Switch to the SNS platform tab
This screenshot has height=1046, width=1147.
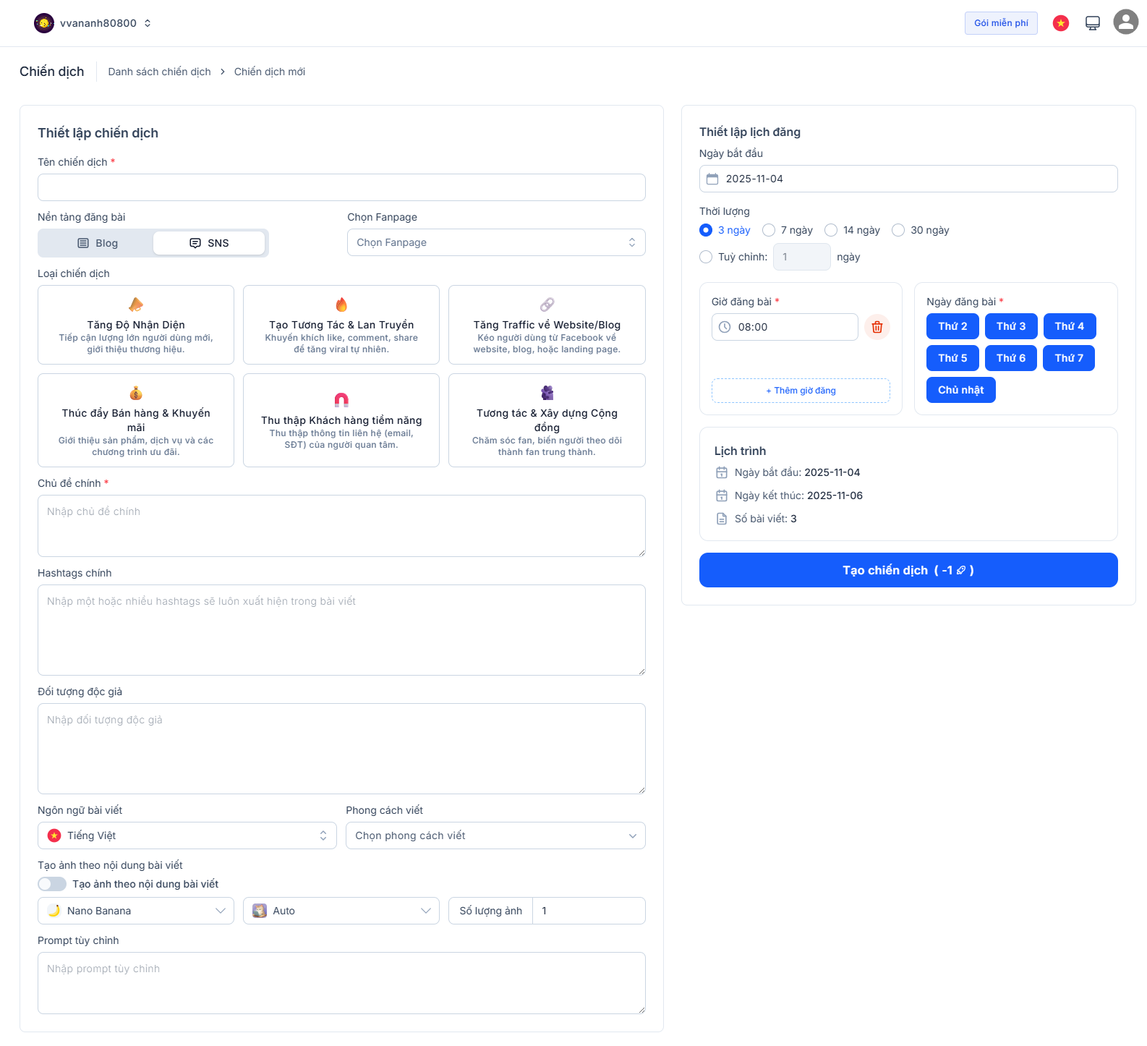point(209,243)
